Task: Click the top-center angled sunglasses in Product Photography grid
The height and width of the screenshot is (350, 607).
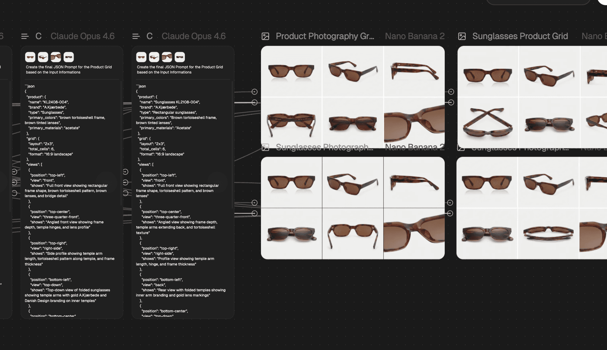Action: 353,71
